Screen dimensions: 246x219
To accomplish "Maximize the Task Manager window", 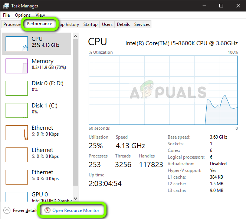I will pos(221,6).
